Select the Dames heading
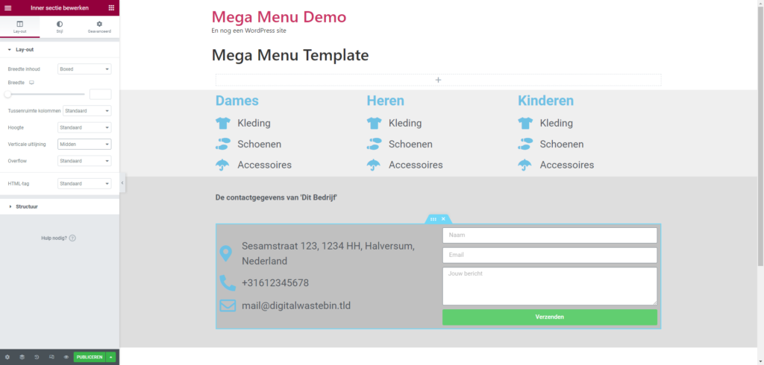 [x=237, y=101]
